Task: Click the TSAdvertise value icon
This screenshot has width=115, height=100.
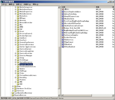Action: (63, 40)
